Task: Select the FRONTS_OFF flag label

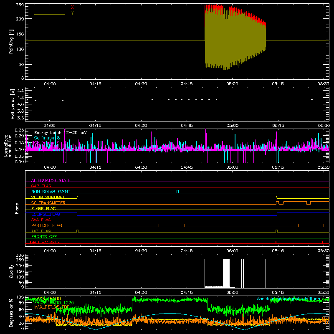Action: click(x=44, y=236)
